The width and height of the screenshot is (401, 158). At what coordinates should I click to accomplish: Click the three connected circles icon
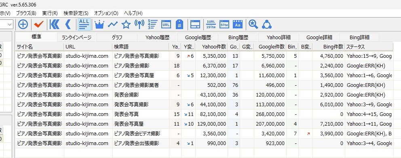point(266,25)
